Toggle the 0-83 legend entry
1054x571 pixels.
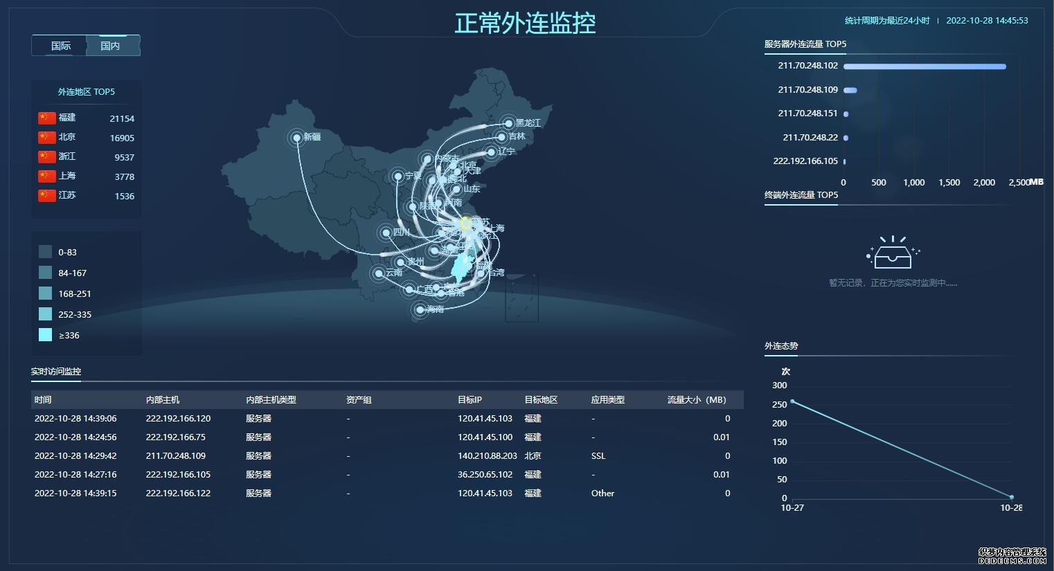tap(45, 251)
